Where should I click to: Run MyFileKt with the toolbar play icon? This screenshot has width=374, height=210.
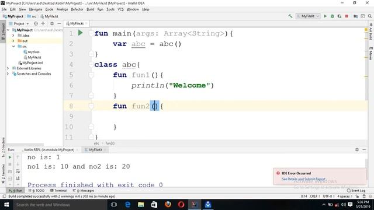(x=325, y=16)
